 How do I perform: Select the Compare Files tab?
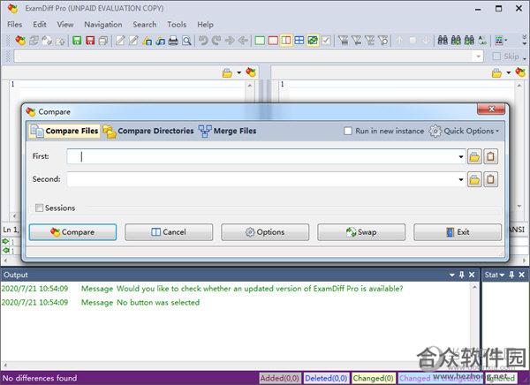point(64,131)
